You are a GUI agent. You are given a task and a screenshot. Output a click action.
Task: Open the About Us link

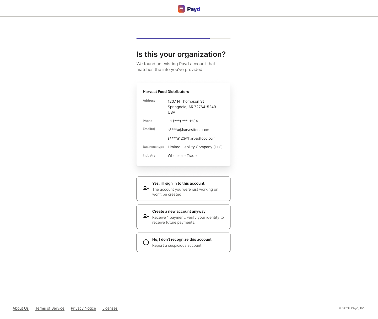(x=21, y=308)
